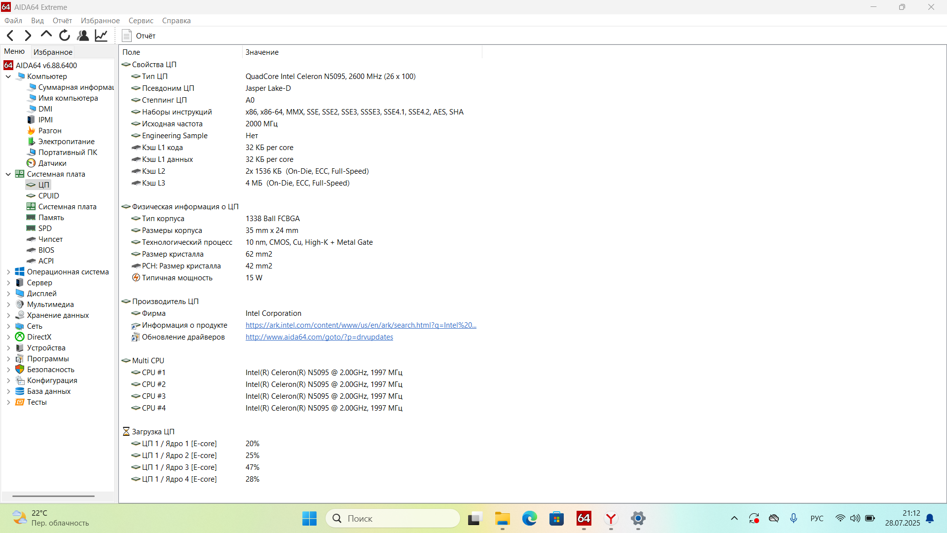Screen dimensions: 947x533
Task: Click the Forward navigation arrow
Action: (x=28, y=36)
